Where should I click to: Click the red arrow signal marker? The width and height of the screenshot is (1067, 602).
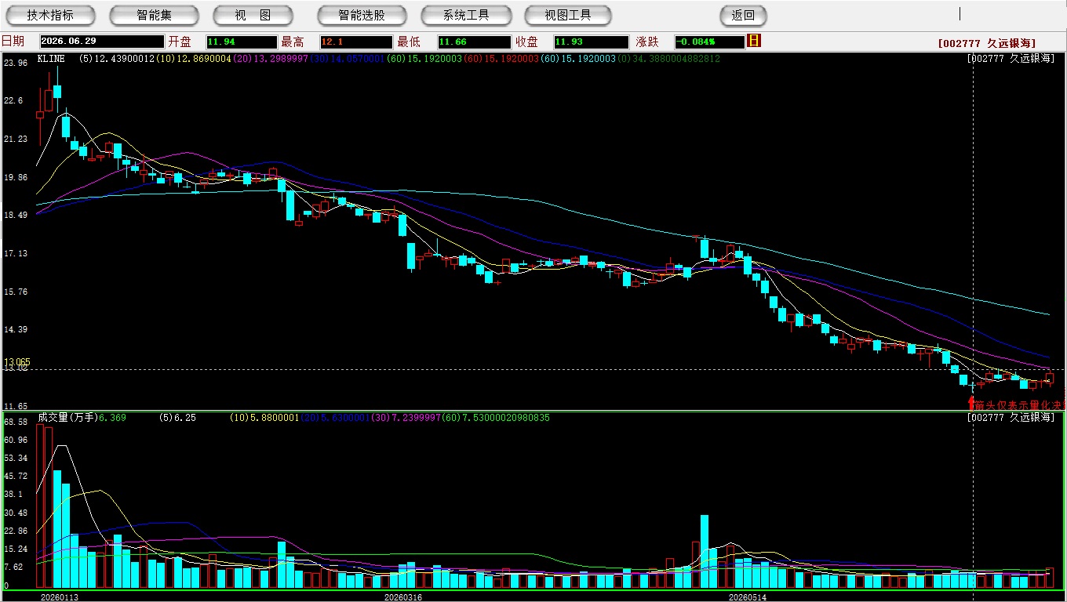click(x=971, y=404)
